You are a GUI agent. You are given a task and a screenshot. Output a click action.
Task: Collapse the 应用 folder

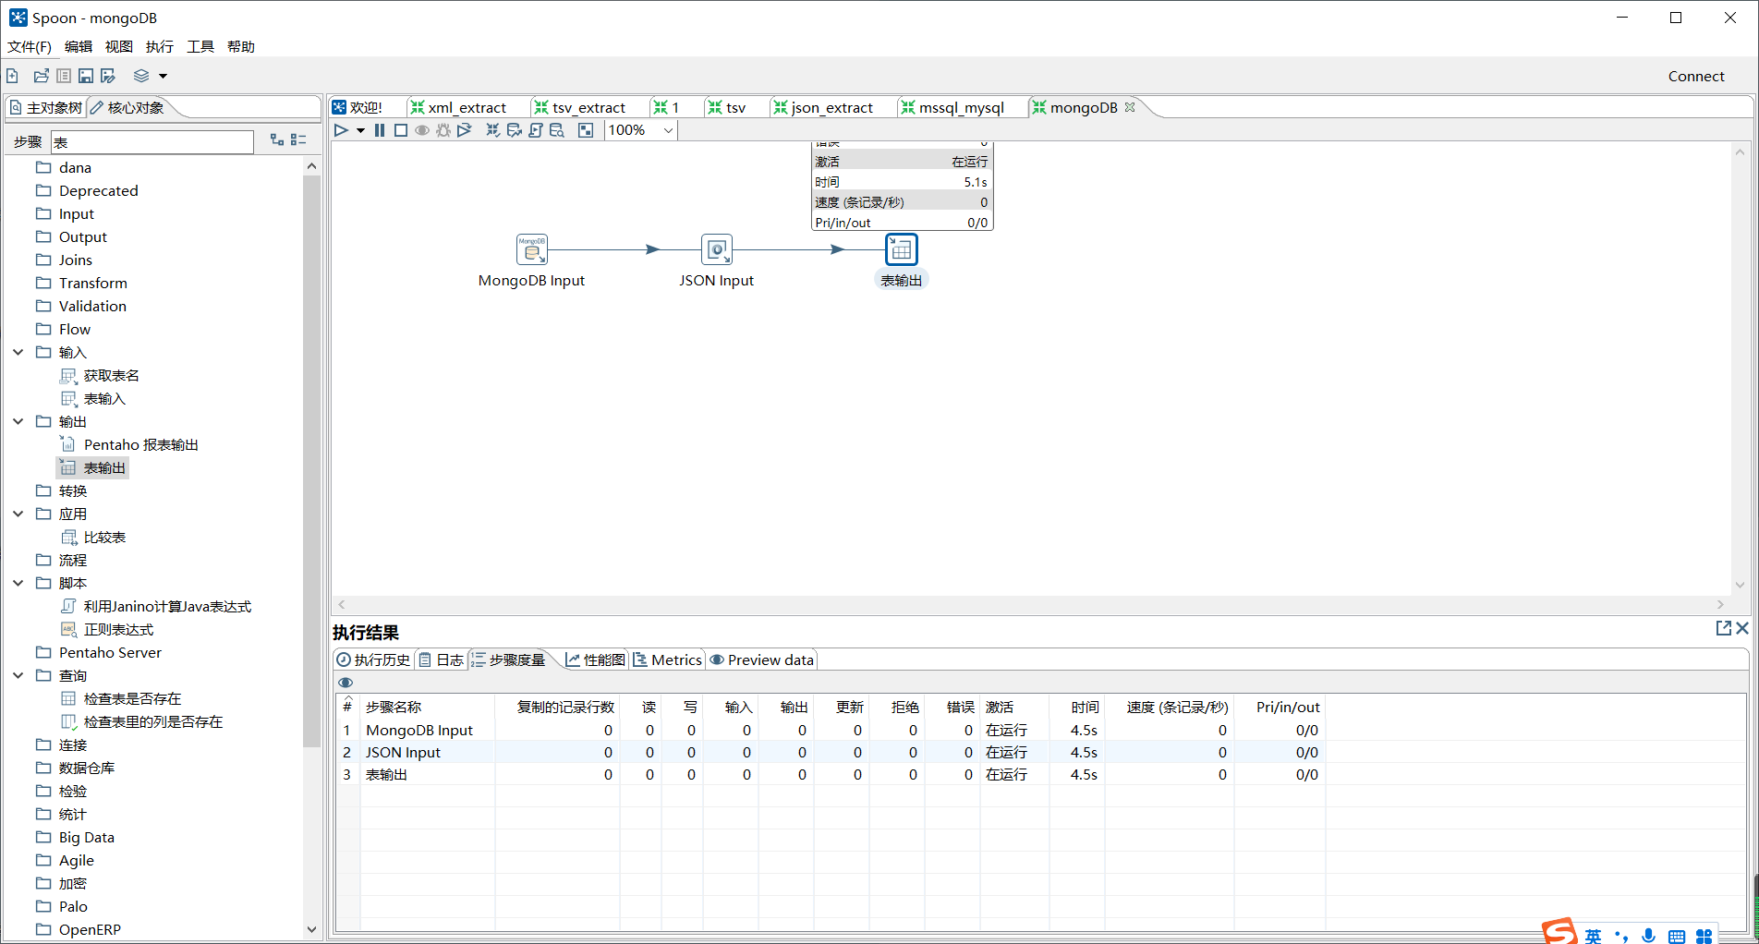click(x=18, y=514)
